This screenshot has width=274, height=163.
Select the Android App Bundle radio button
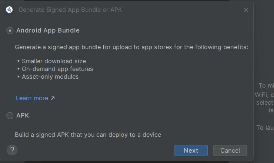tap(10, 31)
